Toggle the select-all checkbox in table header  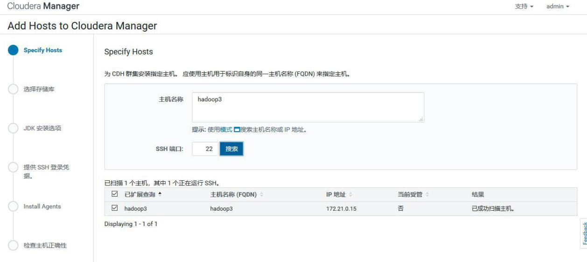pyautogui.click(x=115, y=194)
